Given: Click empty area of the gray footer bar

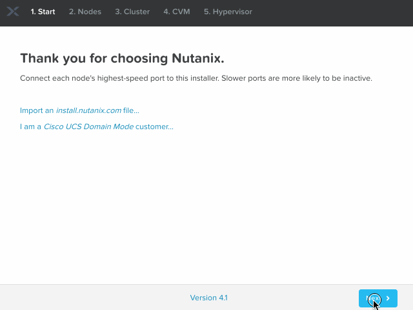Looking at the screenshot, I should [97, 298].
